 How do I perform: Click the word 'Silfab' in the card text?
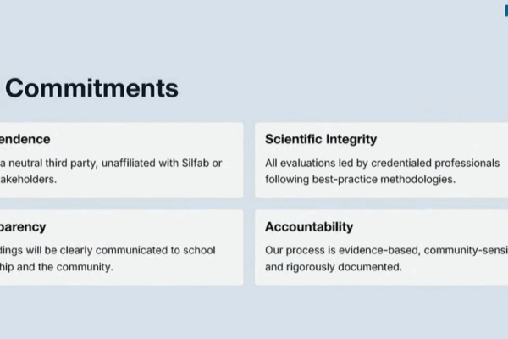[x=196, y=163]
